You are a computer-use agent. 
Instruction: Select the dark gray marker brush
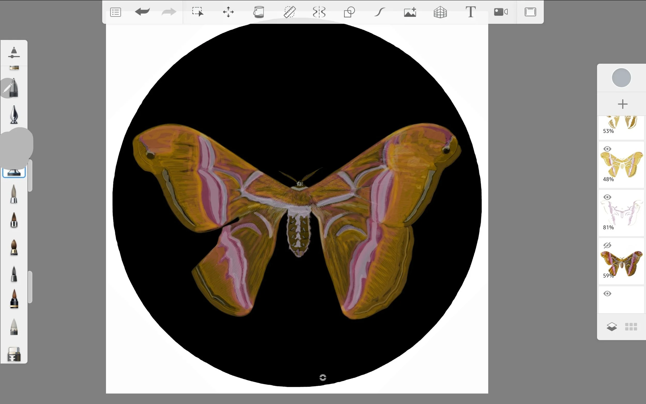point(14,274)
